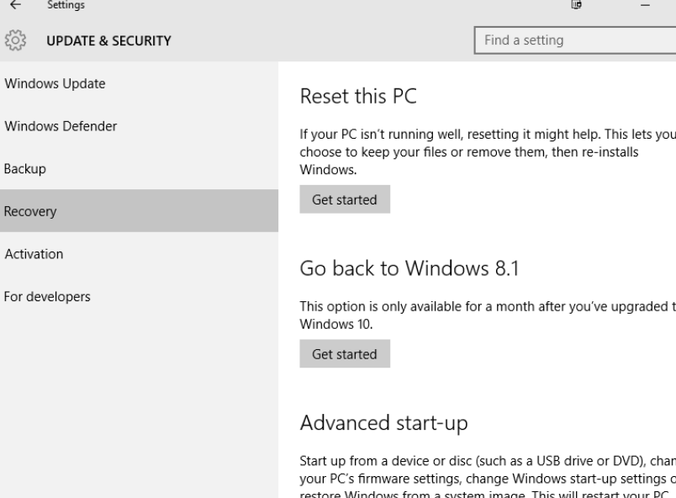Open the Windows Update section
Image resolution: width=676 pixels, height=498 pixels.
point(55,84)
